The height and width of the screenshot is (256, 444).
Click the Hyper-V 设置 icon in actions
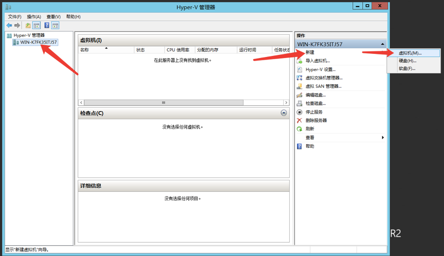[x=299, y=69]
